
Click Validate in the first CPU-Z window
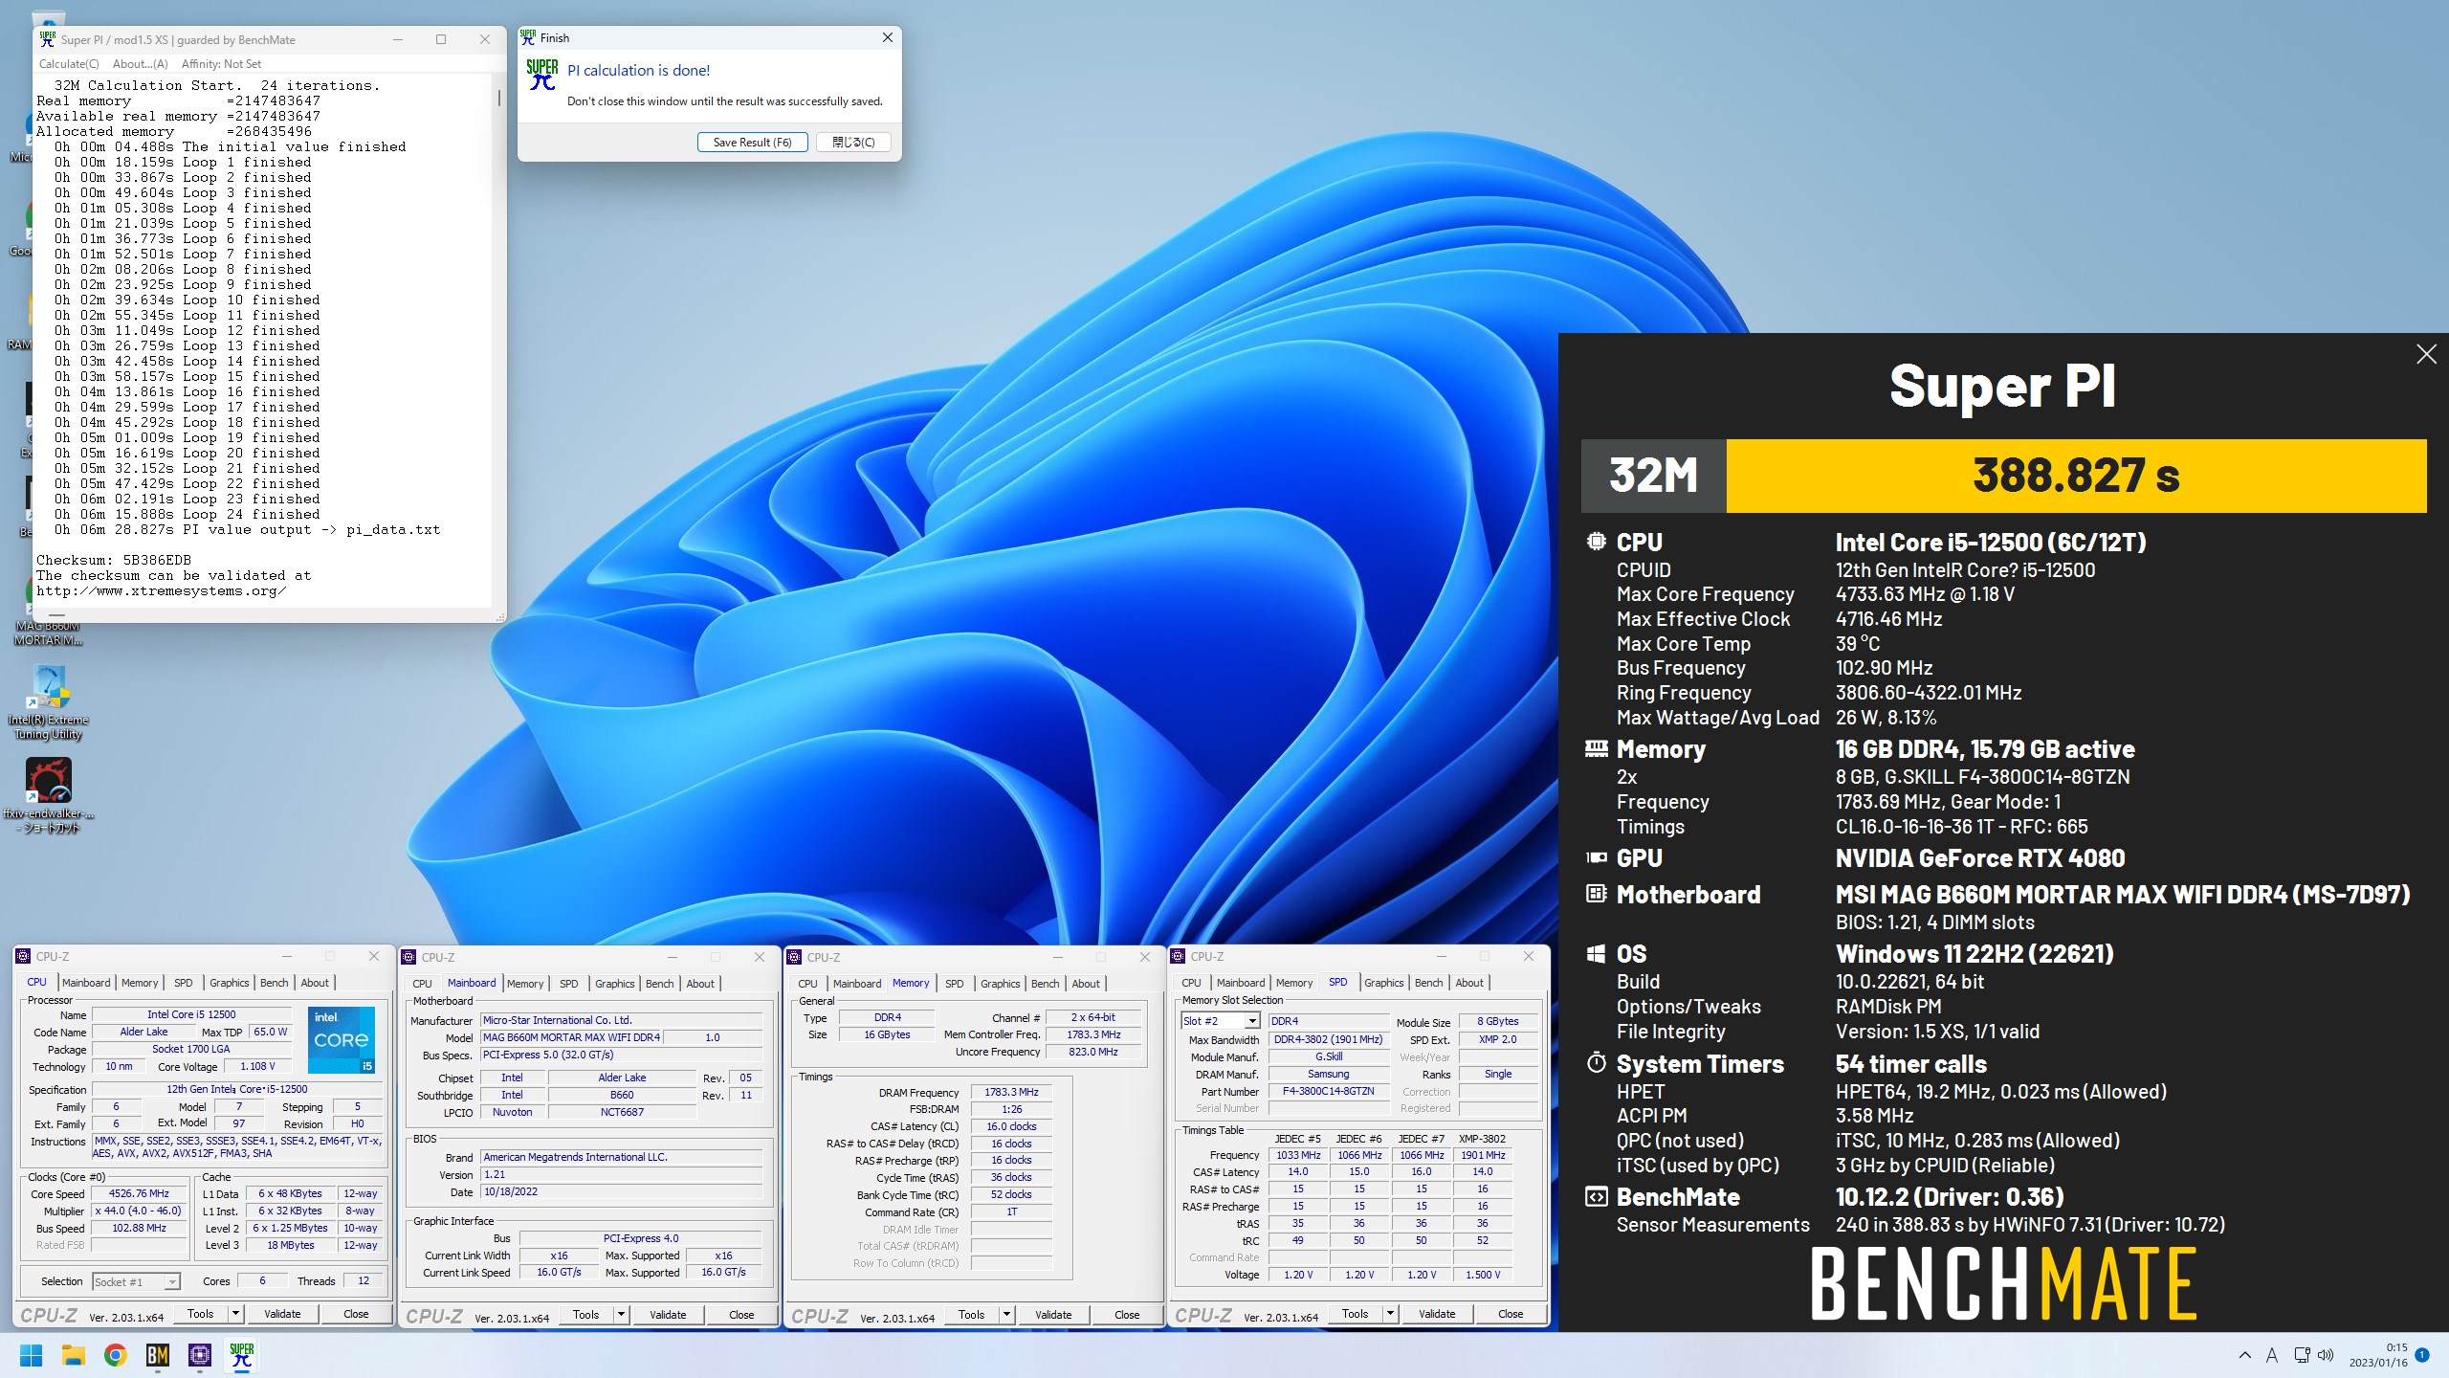[x=282, y=1314]
